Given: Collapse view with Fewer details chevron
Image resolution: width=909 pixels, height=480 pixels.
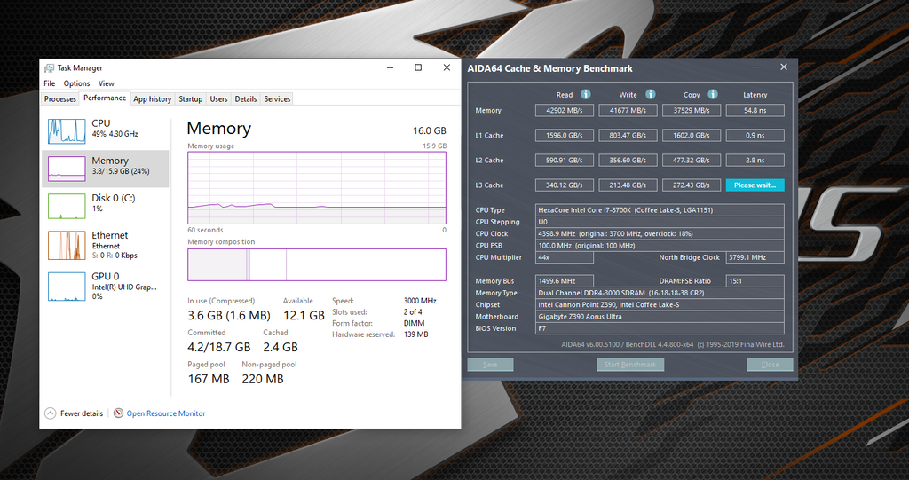Looking at the screenshot, I should click(51, 413).
